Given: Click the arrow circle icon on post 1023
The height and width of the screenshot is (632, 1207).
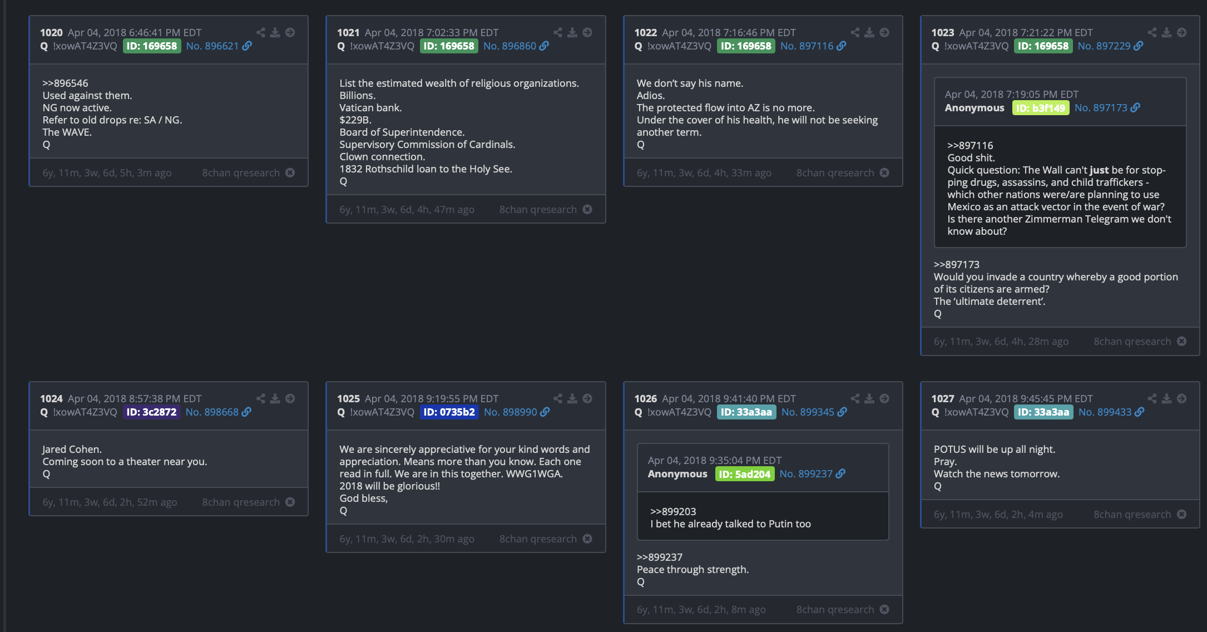Looking at the screenshot, I should point(1182,33).
